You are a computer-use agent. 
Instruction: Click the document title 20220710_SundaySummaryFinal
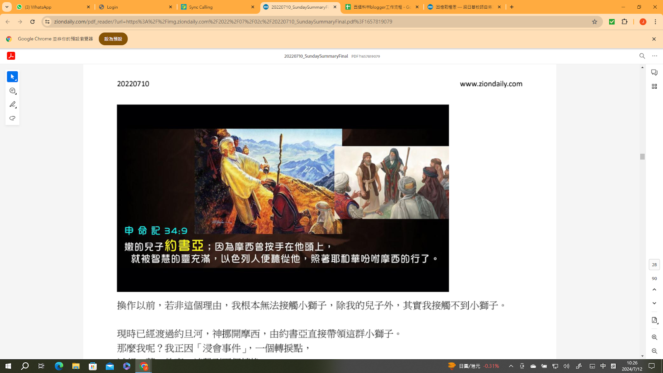click(x=316, y=56)
